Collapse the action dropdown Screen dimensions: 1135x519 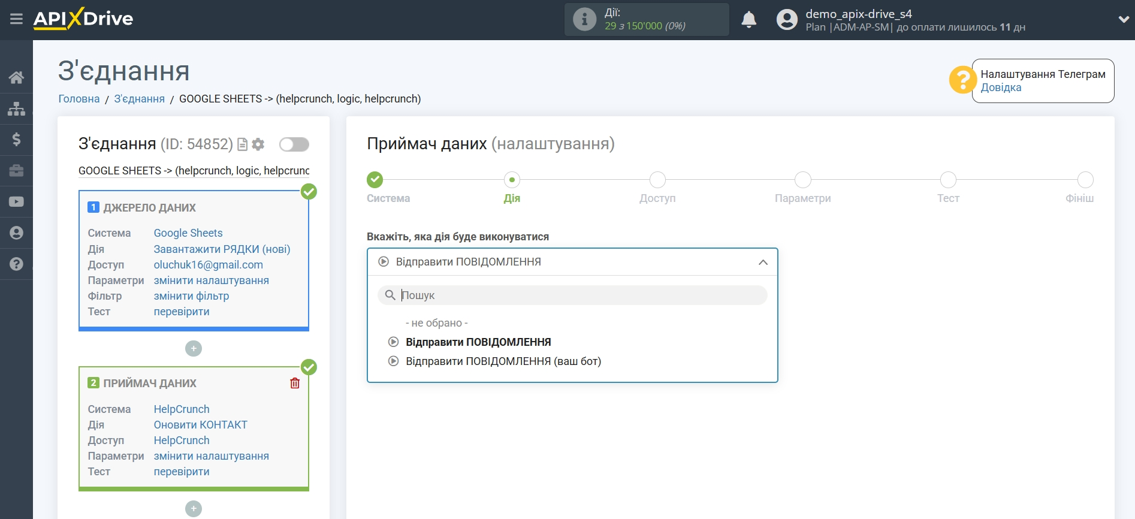tap(763, 262)
